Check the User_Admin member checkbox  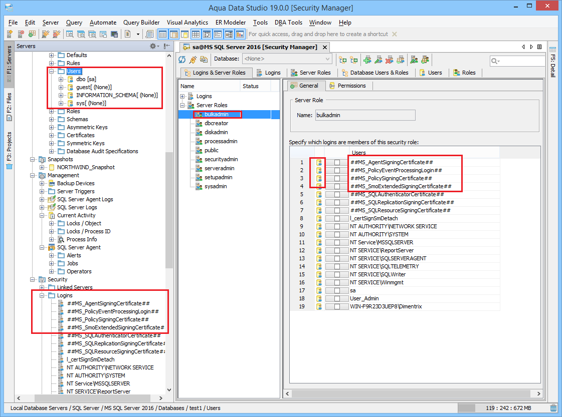337,298
